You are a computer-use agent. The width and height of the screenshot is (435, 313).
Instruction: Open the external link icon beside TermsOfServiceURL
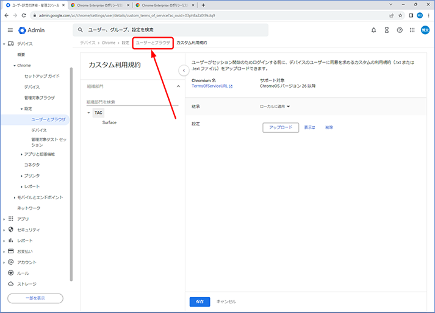click(231, 86)
